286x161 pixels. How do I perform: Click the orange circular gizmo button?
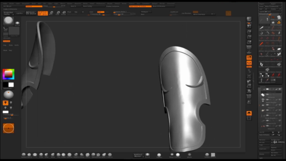coord(8,128)
